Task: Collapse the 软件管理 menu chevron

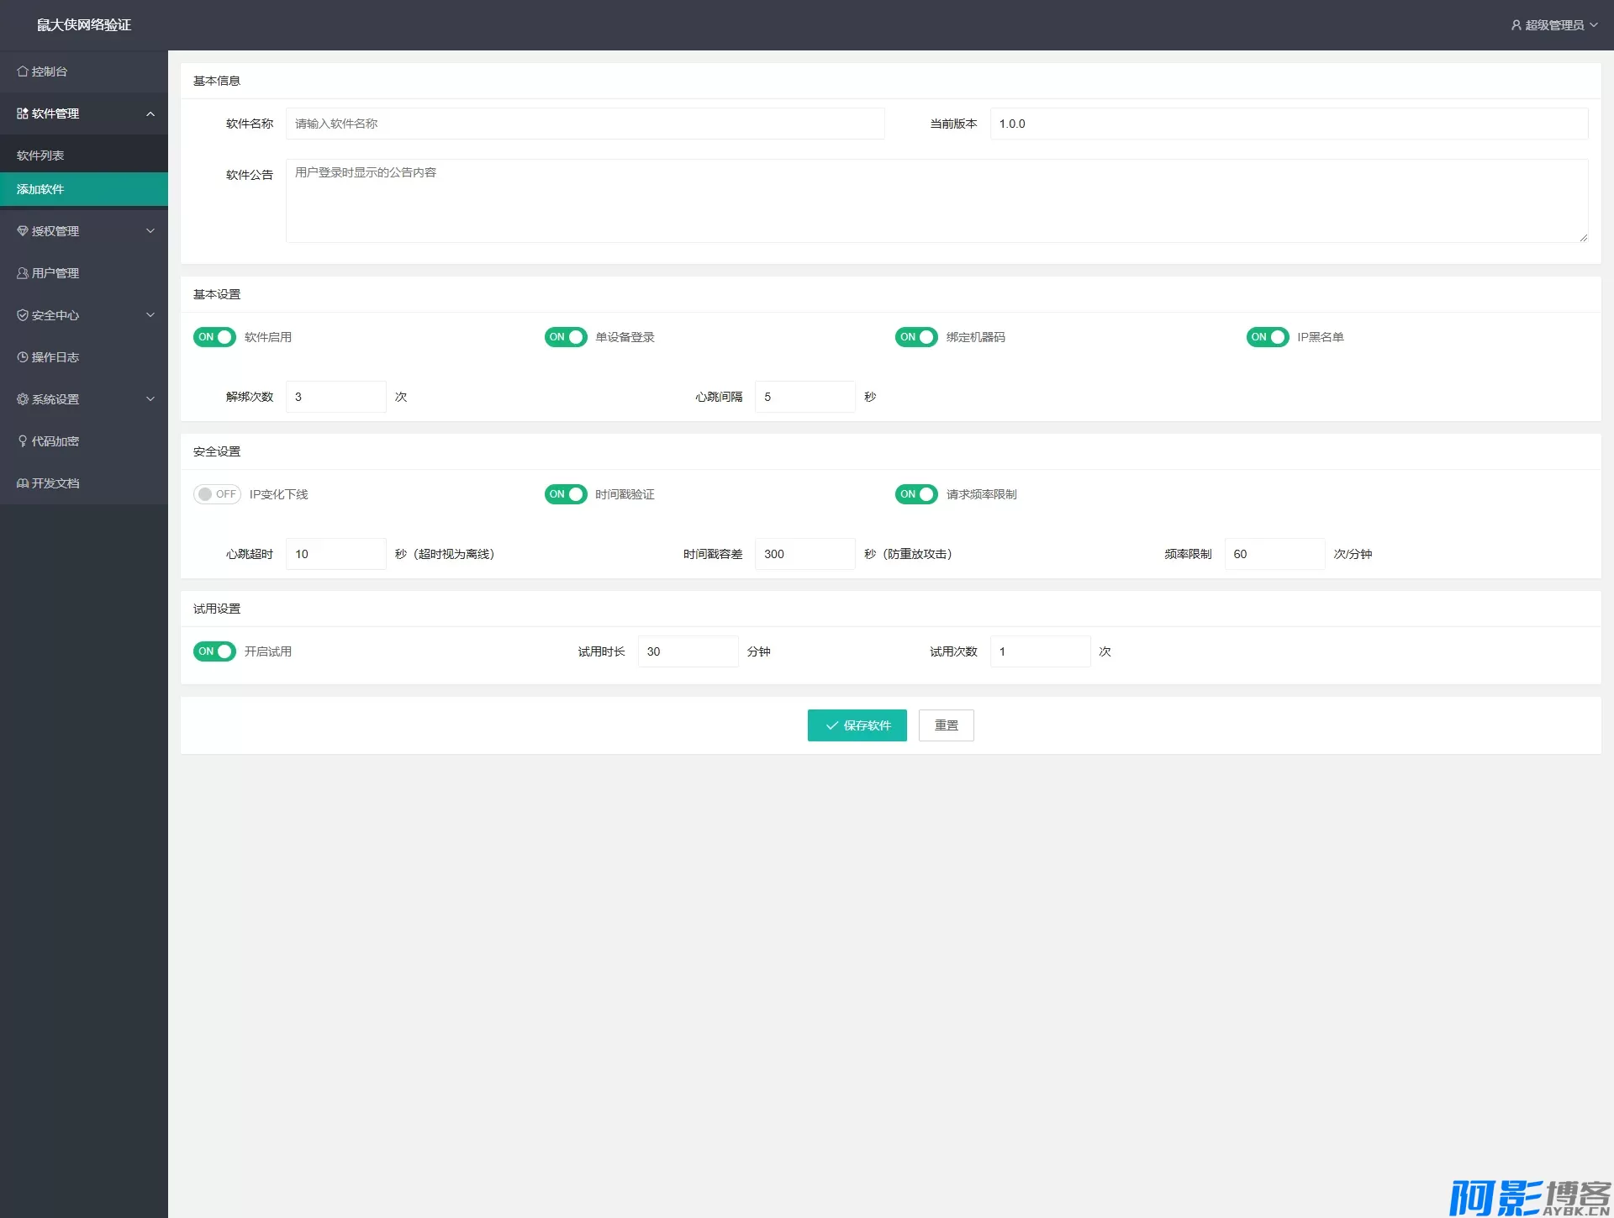Action: [x=150, y=113]
